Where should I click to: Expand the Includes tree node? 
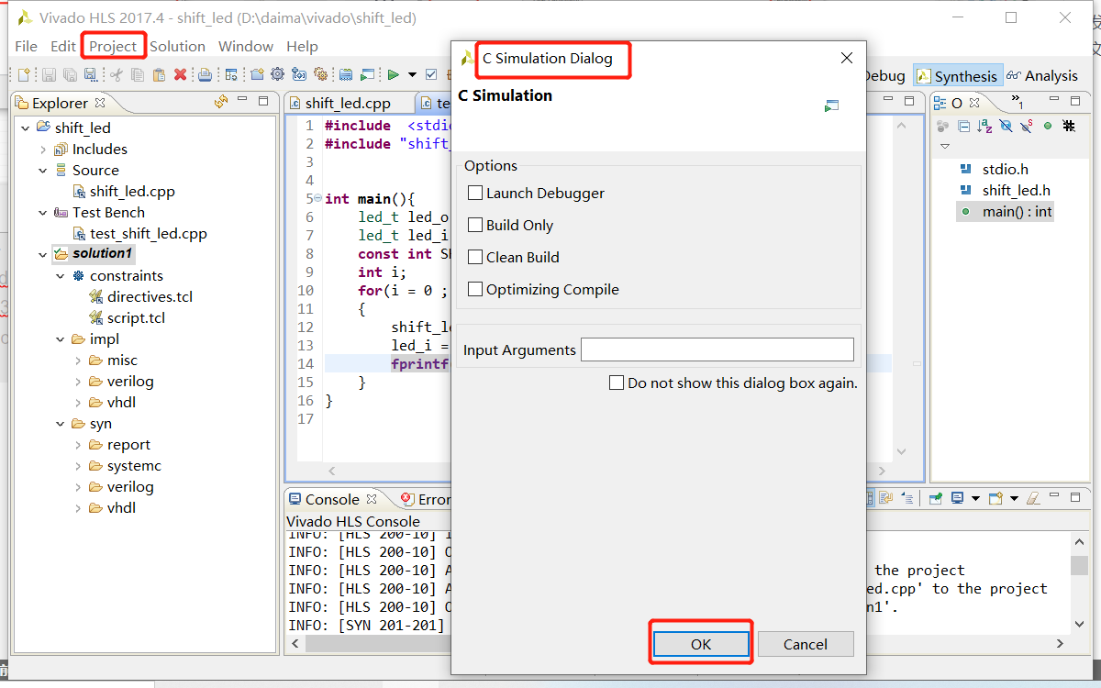pos(43,149)
